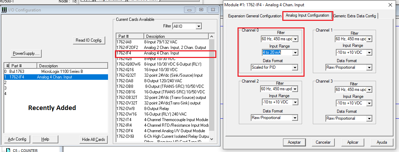Select 1762-OX6I Isolated Relay Output card
The height and width of the screenshot is (152, 399).
[x=163, y=136]
